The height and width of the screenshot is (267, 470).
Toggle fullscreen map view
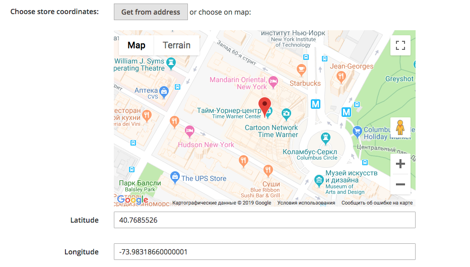point(400,45)
